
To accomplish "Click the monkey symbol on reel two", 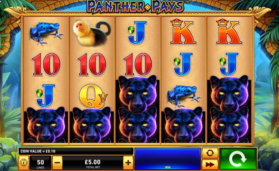I will click(92, 32).
